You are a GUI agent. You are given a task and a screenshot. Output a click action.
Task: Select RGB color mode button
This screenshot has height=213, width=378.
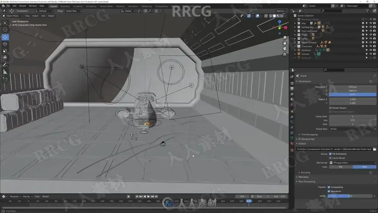pyautogui.click(x=364, y=167)
